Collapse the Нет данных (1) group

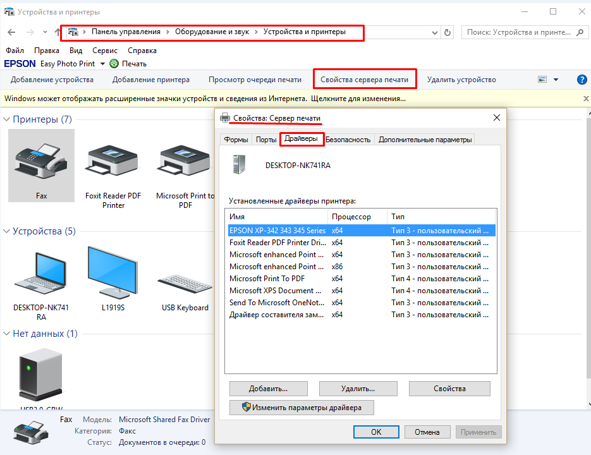coord(6,334)
